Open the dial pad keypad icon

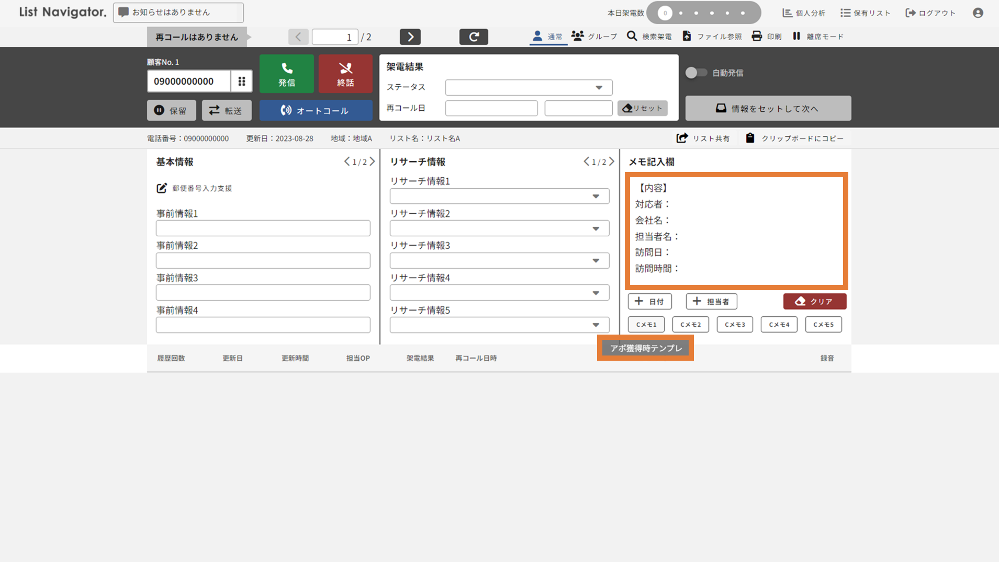tap(242, 81)
